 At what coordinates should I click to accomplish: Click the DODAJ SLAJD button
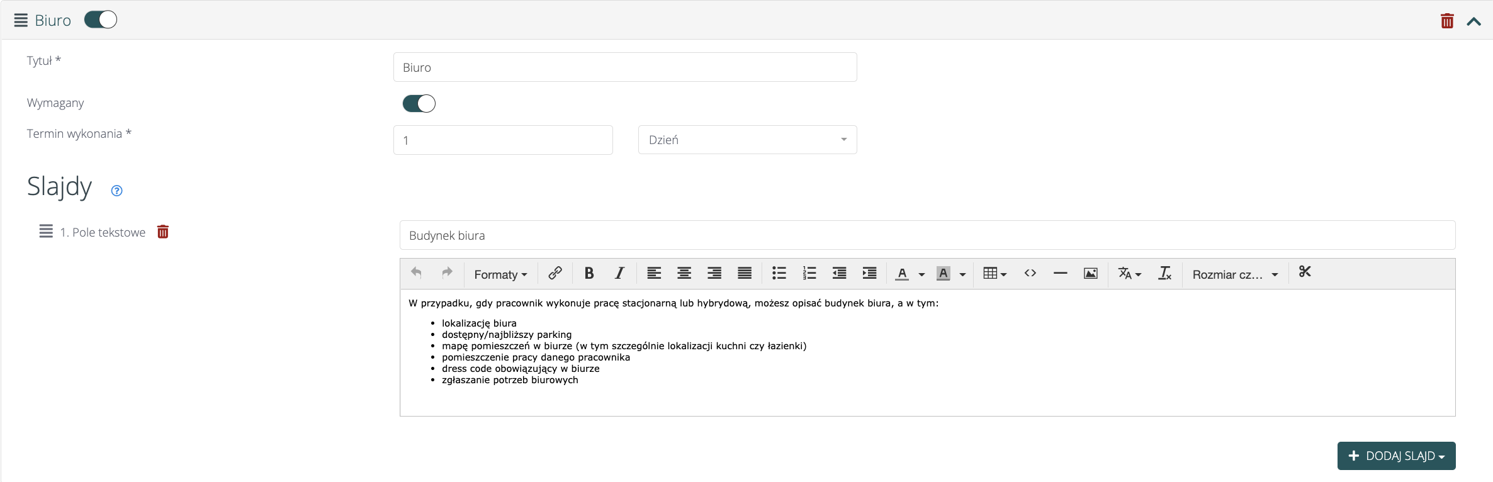click(1396, 456)
